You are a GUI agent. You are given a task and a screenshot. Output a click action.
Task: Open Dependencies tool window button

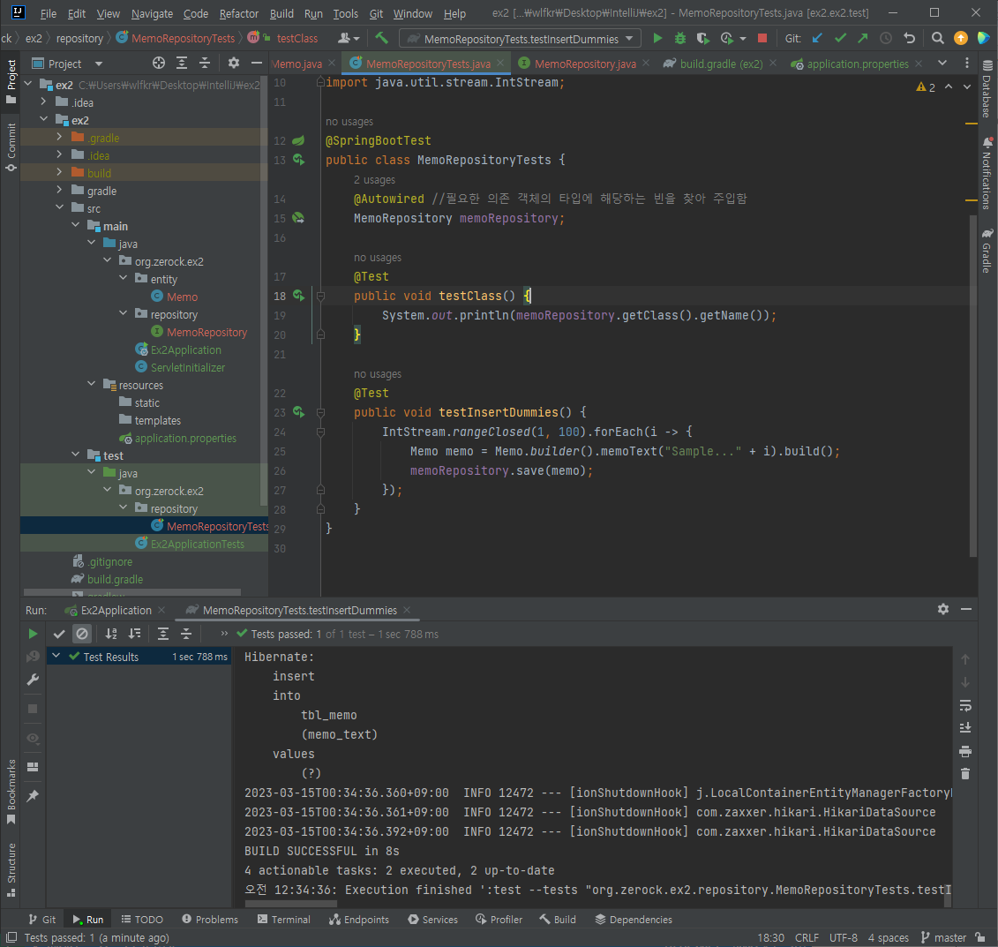(634, 920)
